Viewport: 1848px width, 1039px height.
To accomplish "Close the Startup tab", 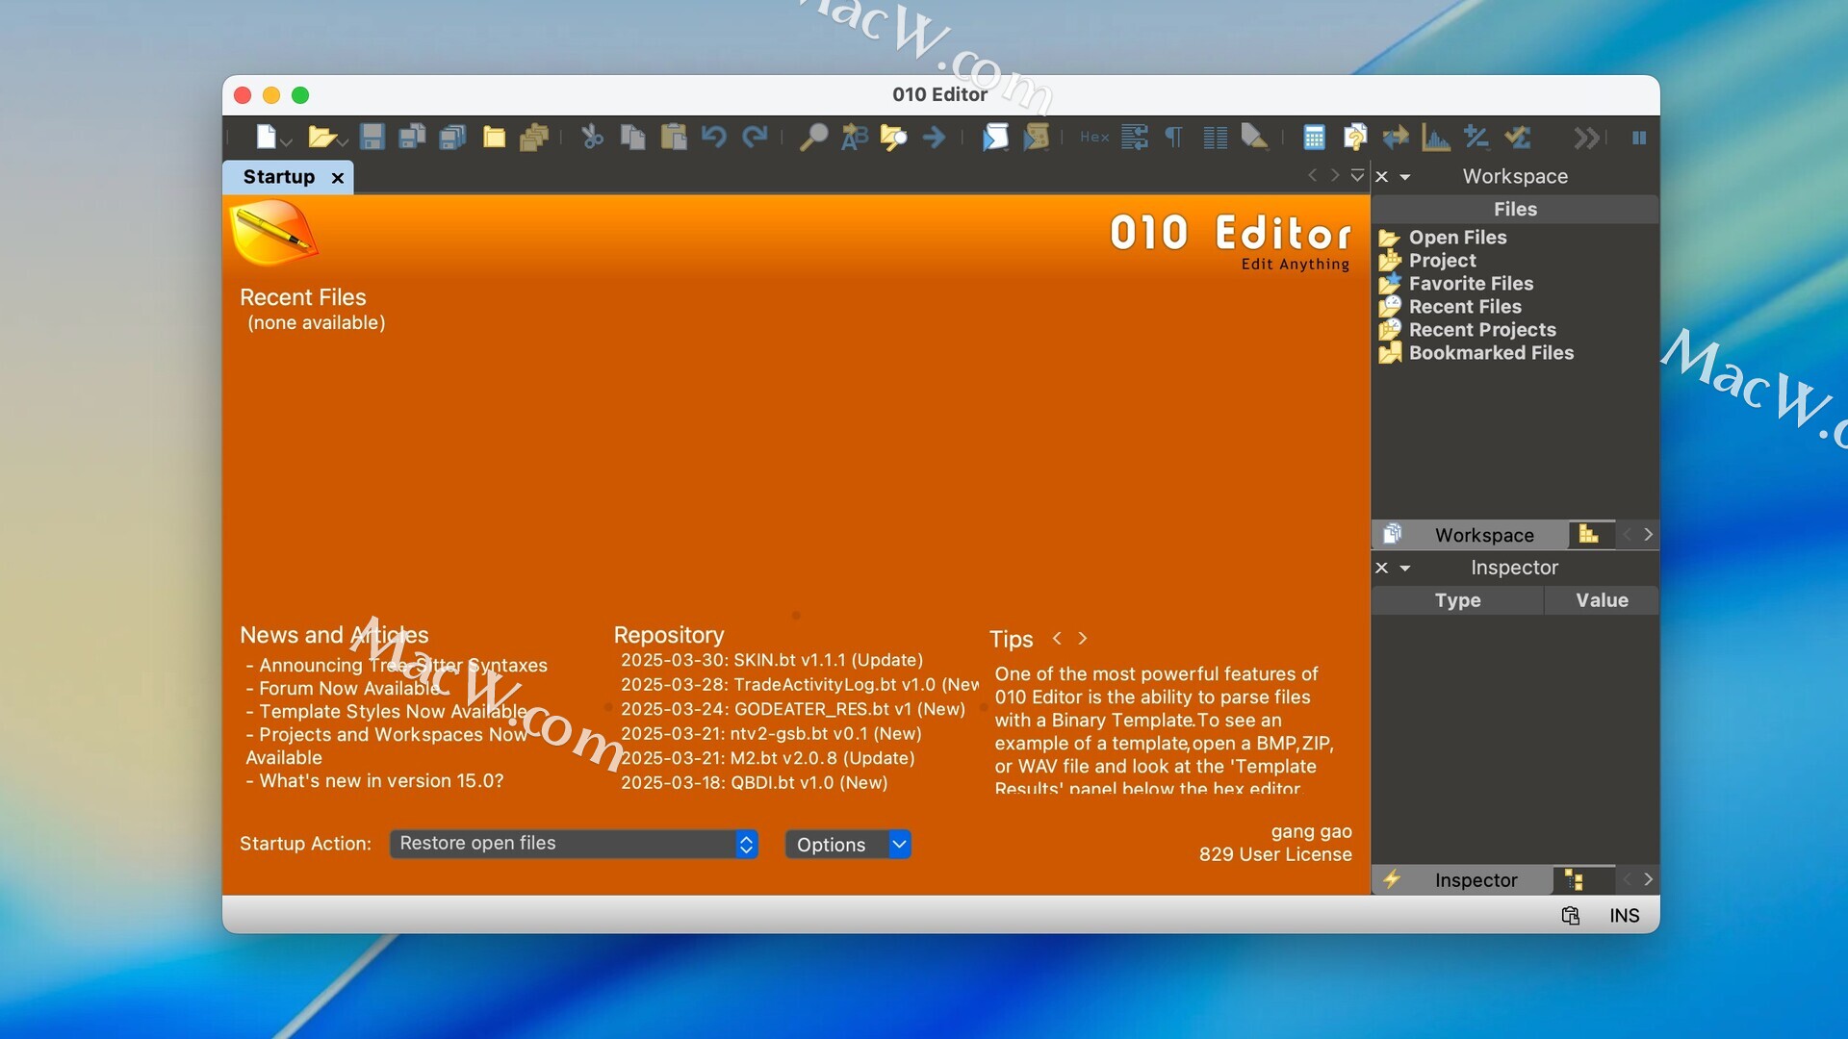I will [338, 178].
